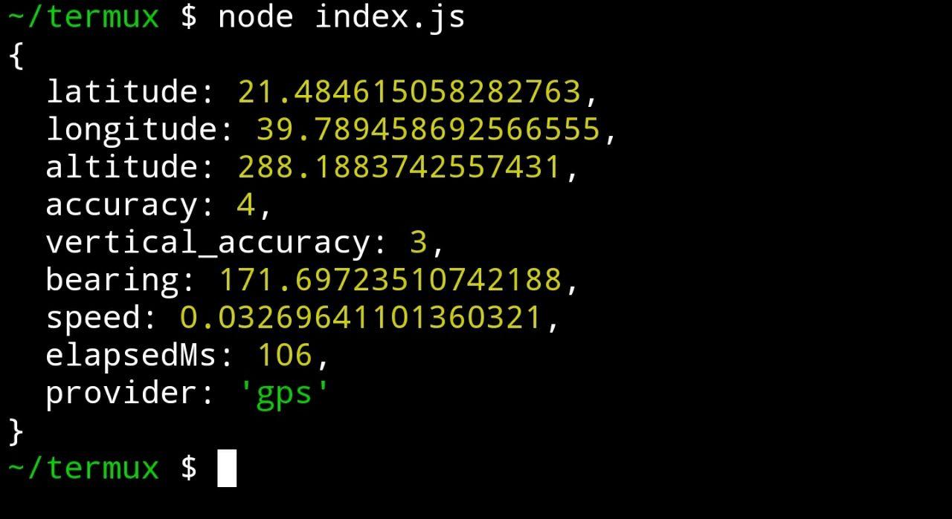This screenshot has height=519, width=952.
Task: Click the 'speed:' key label
Action: [102, 320]
